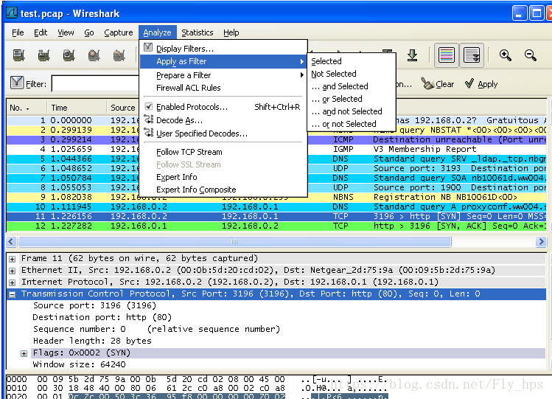Click the horizontal scrollbar left arrow
Viewport: 552px width, 399px height.
point(11,242)
